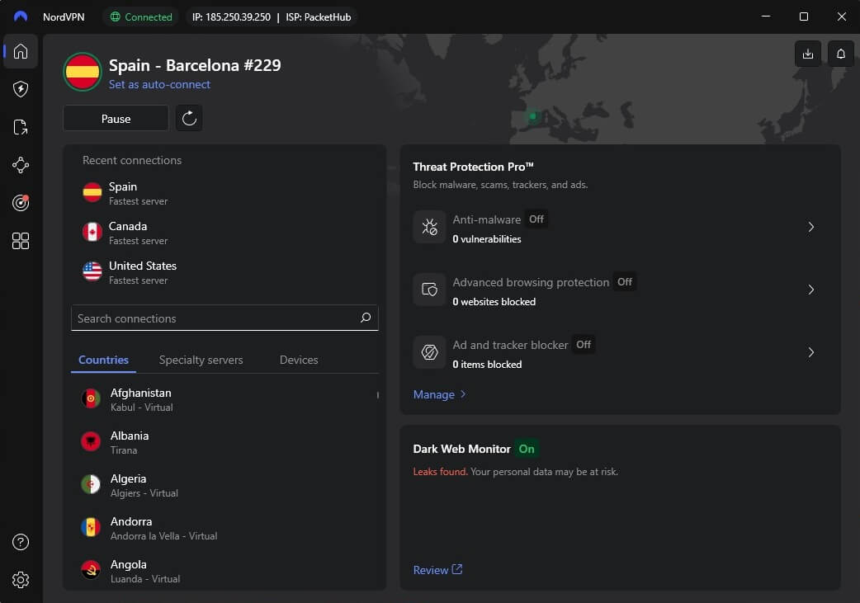860x603 pixels.
Task: Enable Anti-malware protection
Action: (536, 219)
